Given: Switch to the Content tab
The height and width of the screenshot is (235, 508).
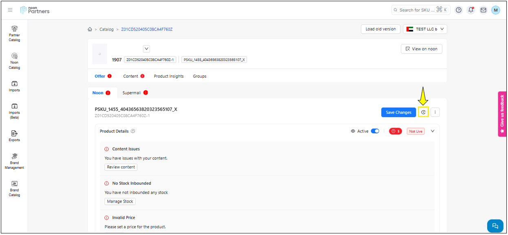Looking at the screenshot, I should pyautogui.click(x=131, y=76).
